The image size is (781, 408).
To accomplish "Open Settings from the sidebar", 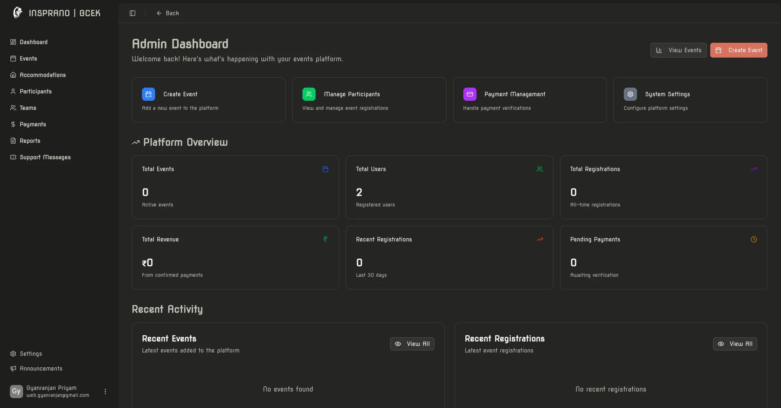I will coord(31,354).
